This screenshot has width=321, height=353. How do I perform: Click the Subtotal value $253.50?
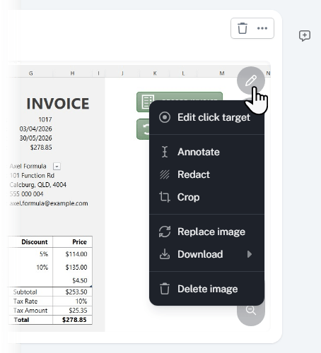(x=76, y=292)
